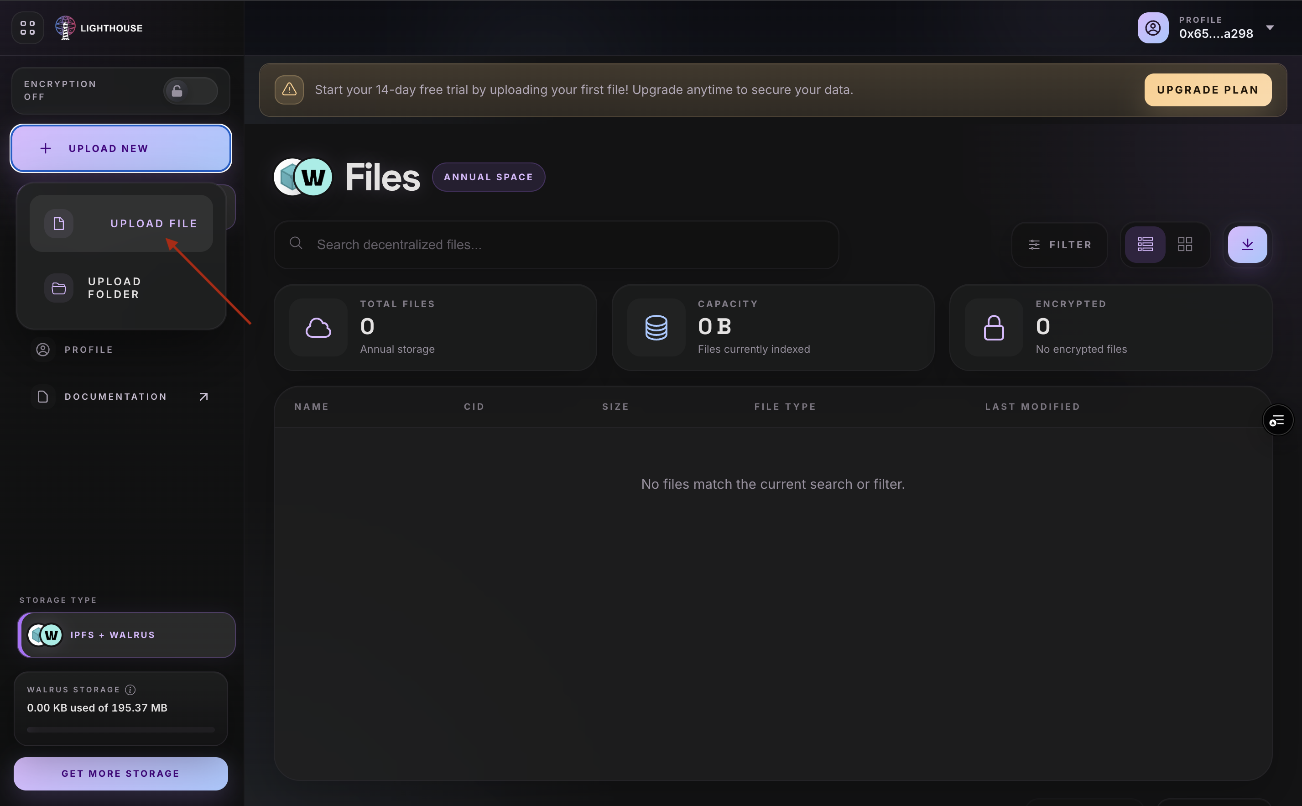Click "Files currently indexed" text
This screenshot has height=806, width=1302.
[754, 349]
